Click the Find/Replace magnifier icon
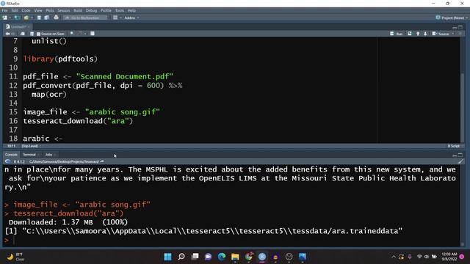 click(x=72, y=34)
